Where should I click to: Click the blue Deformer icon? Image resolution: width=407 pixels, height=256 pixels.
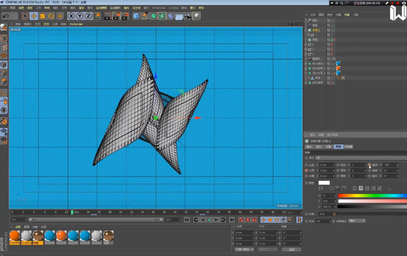pos(170,16)
